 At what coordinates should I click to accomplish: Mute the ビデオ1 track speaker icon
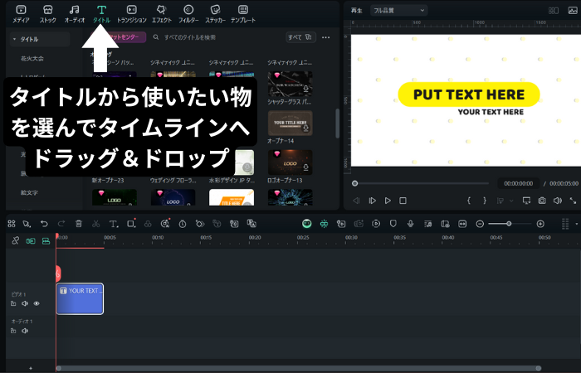coord(25,303)
